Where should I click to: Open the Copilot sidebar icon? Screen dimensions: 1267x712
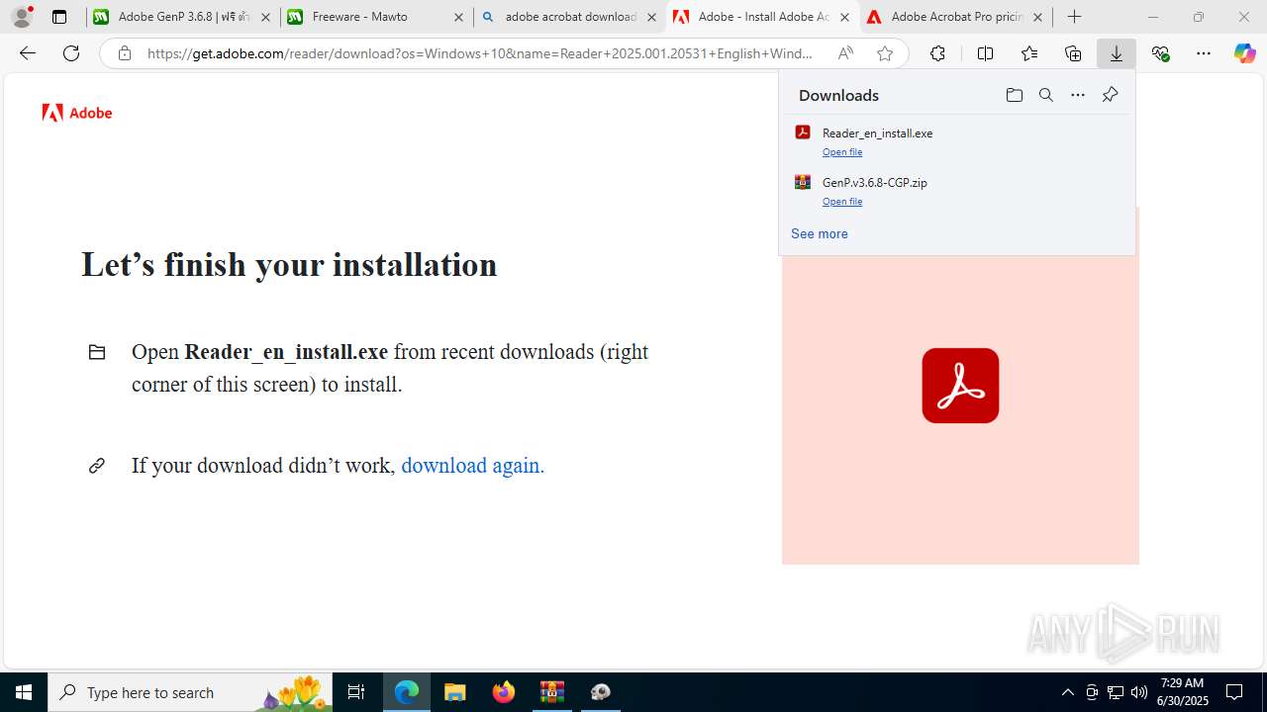1245,53
